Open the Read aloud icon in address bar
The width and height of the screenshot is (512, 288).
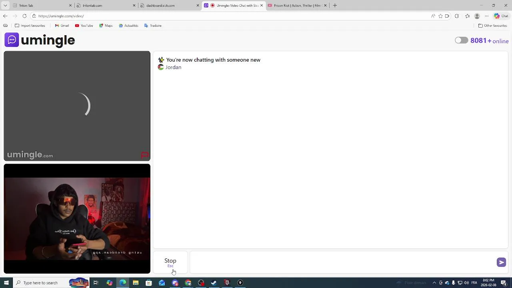click(x=433, y=16)
